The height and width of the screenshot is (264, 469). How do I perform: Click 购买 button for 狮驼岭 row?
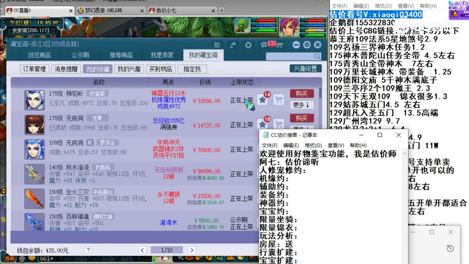[302, 93]
